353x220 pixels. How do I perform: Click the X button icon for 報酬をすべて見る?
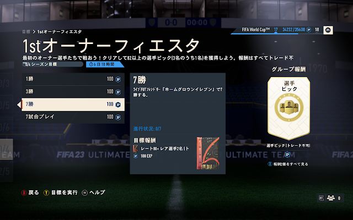coord(270,164)
